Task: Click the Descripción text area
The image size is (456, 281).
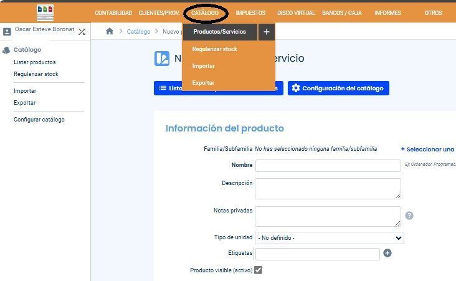Action: [328, 189]
